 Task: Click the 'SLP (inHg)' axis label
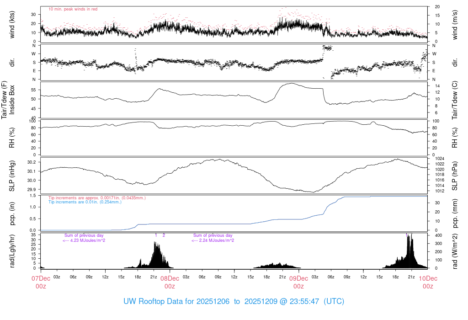point(12,176)
